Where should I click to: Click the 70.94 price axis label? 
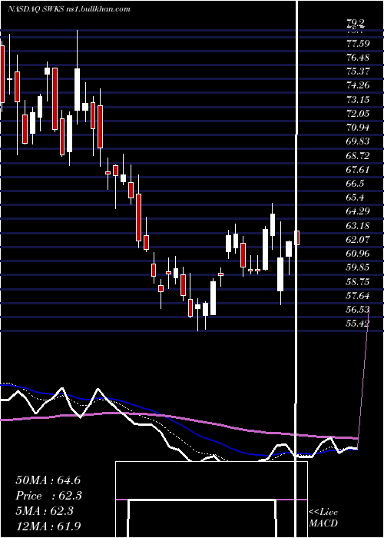coord(358,128)
